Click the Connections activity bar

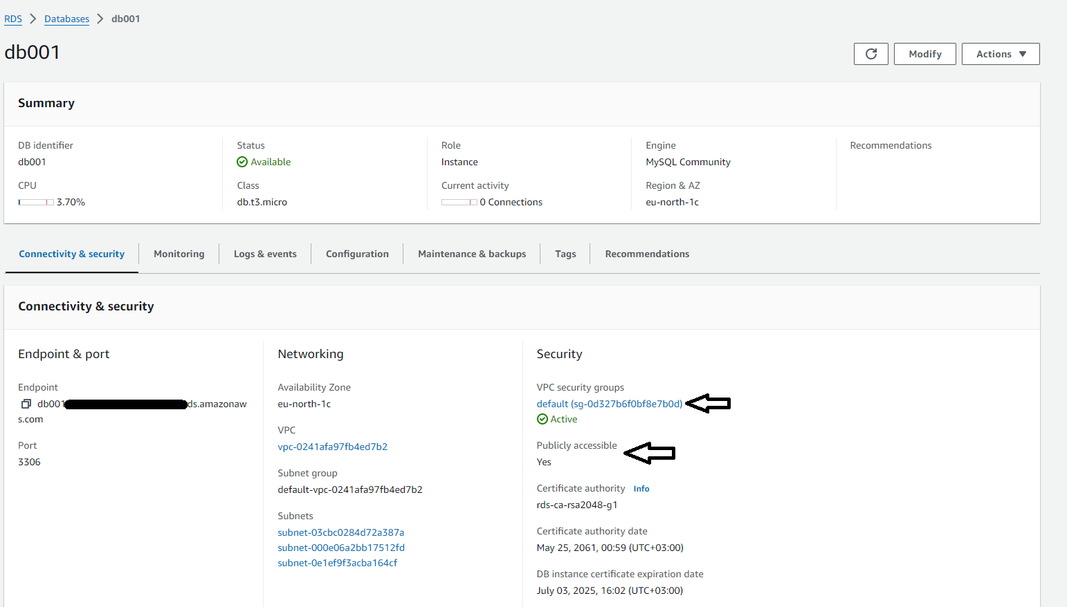(459, 201)
